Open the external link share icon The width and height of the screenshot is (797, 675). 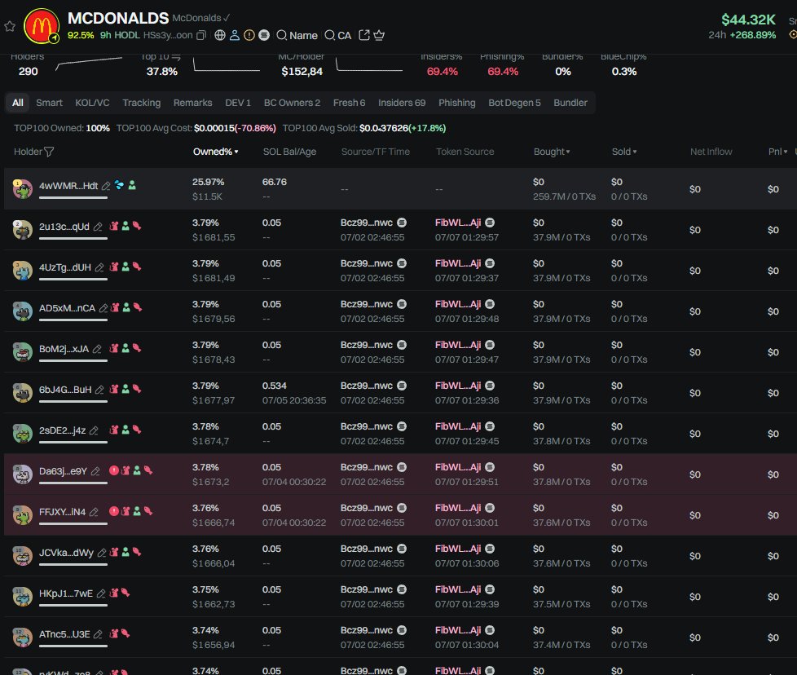[x=364, y=35]
